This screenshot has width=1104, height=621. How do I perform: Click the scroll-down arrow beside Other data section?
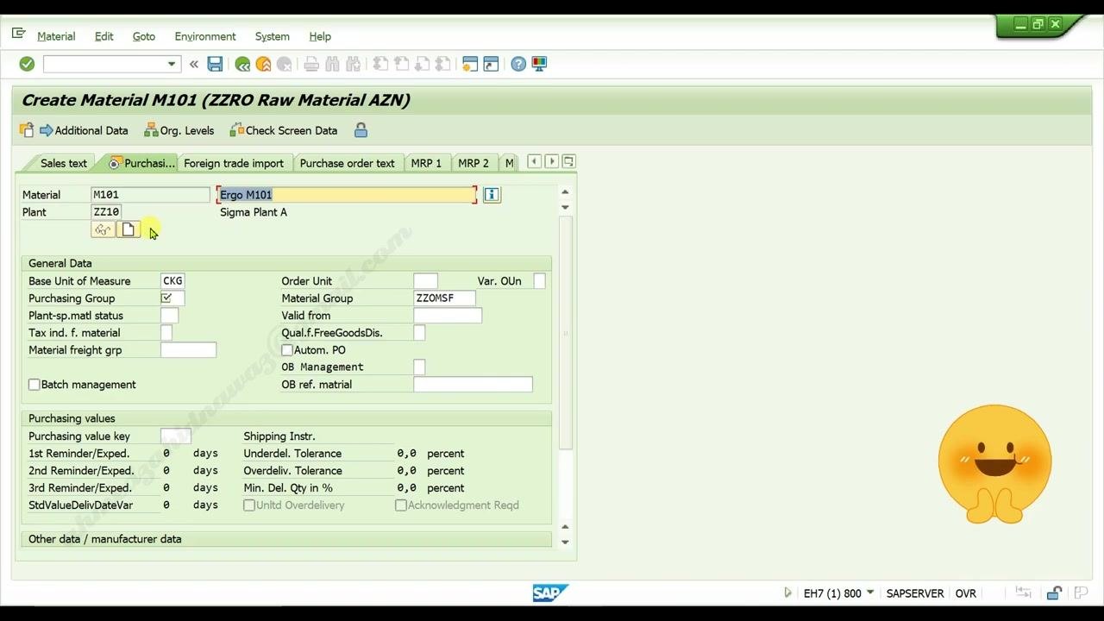(x=565, y=543)
